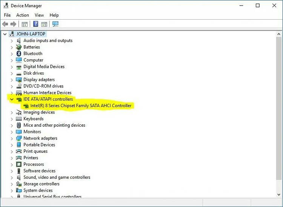
Task: Click the IDE ATA/ATAPI controllers icon
Action: coord(19,100)
